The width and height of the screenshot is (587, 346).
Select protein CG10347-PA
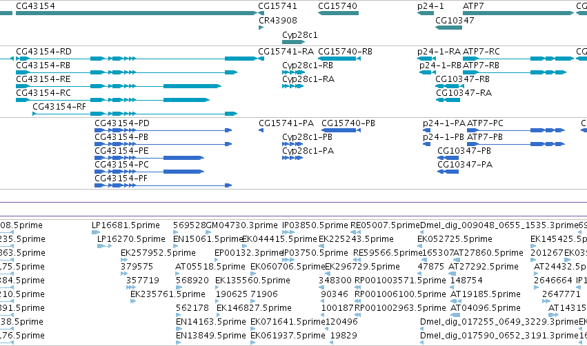point(448,172)
